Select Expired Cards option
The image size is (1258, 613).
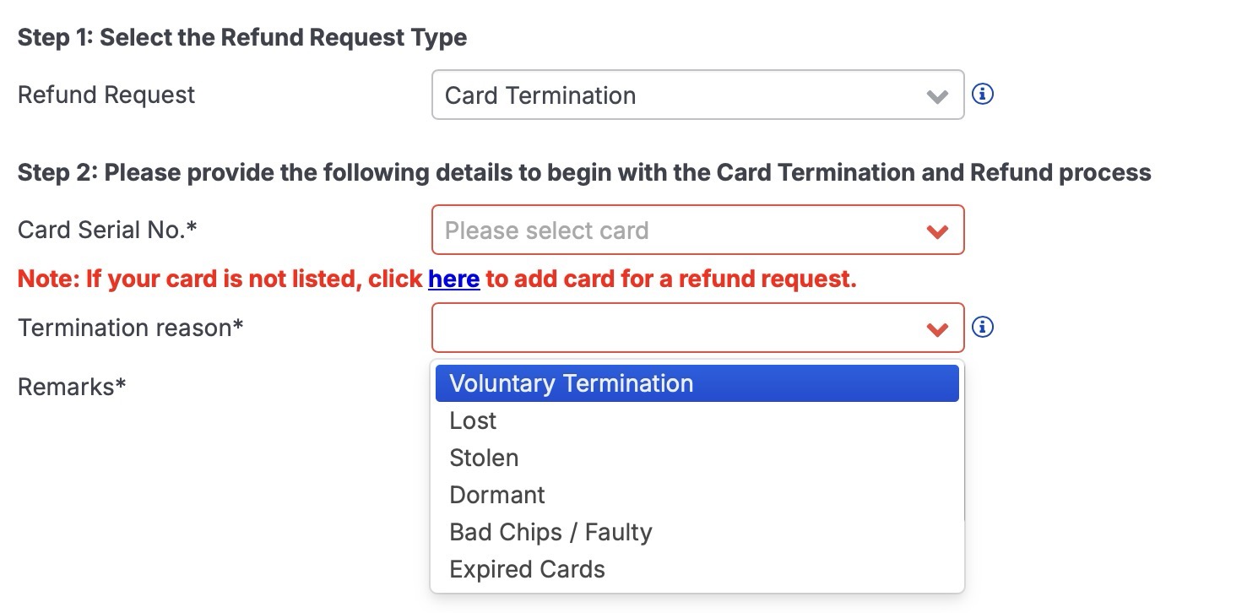pyautogui.click(x=697, y=569)
